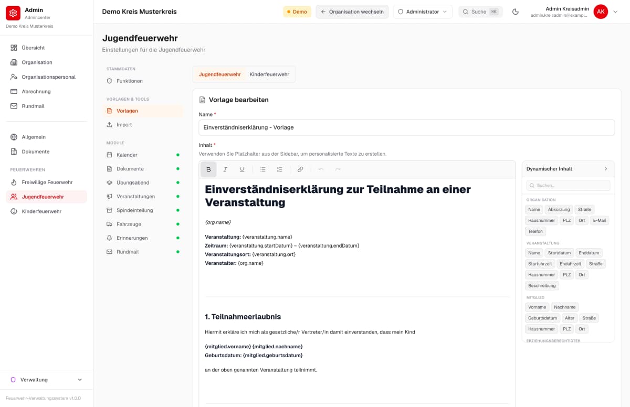Toggle underline formatting in editor toolbar
This screenshot has height=407, width=630.
[x=242, y=169]
